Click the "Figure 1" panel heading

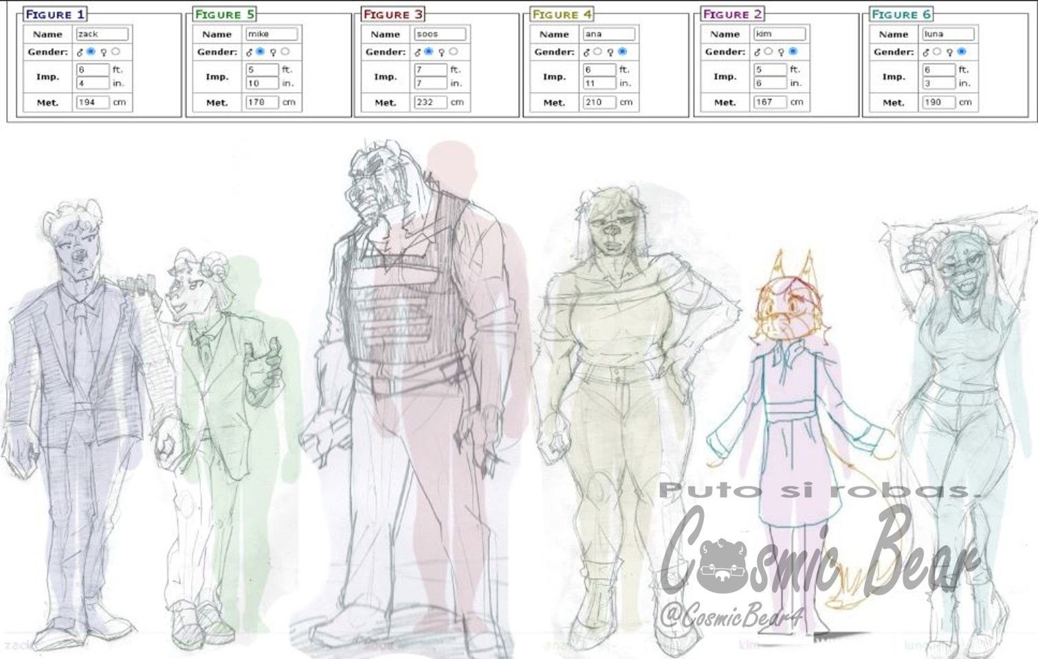[x=55, y=14]
